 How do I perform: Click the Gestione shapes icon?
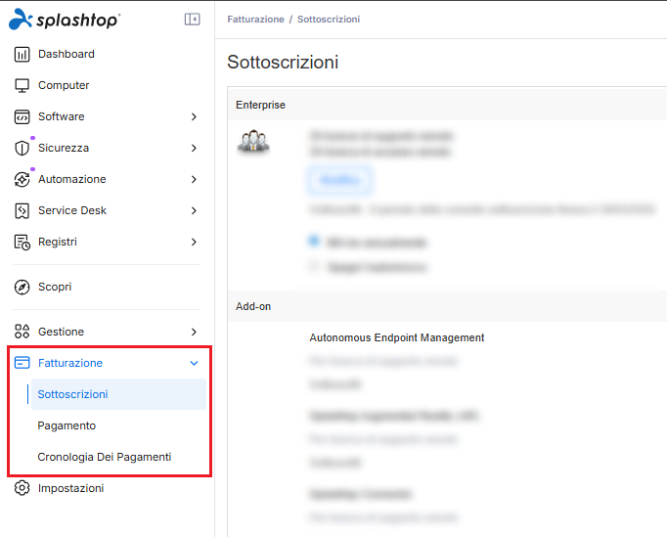coord(22,332)
